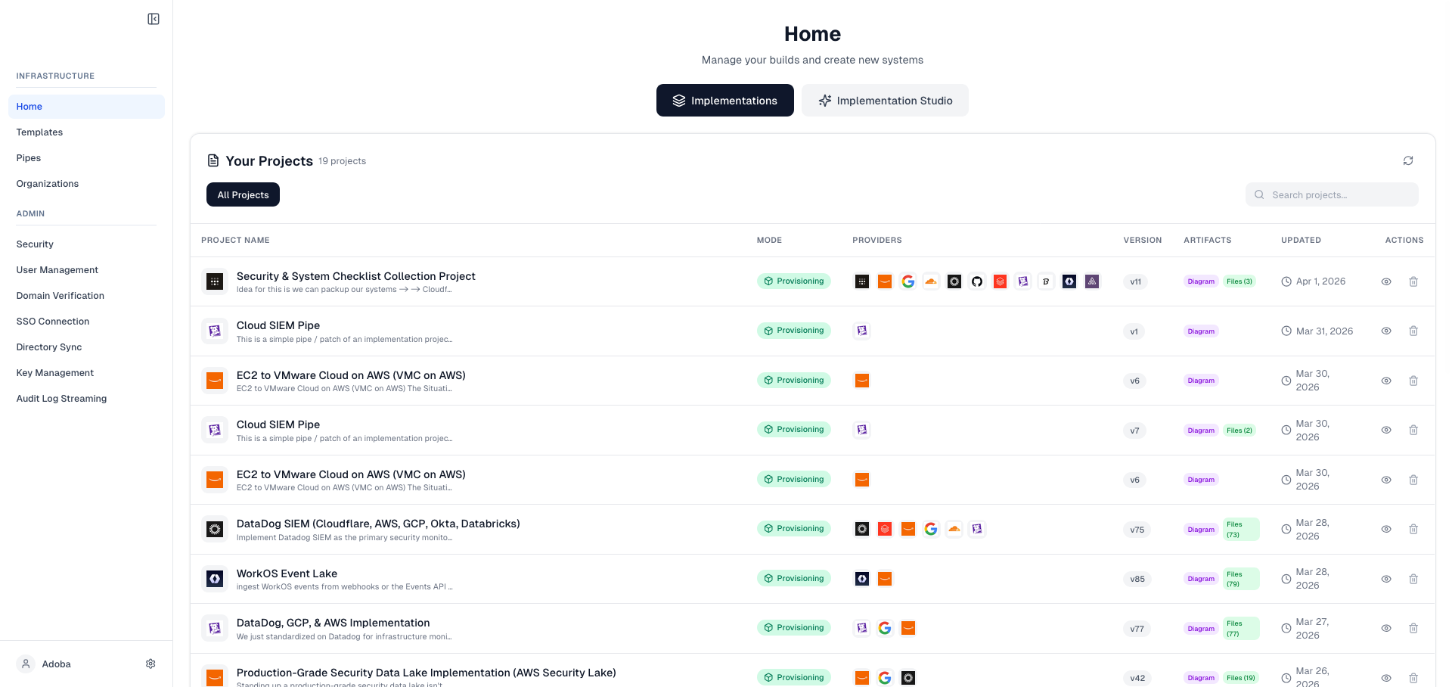Open the Cloud SIEM Pipe v7 project with the eye icon

click(x=1386, y=430)
